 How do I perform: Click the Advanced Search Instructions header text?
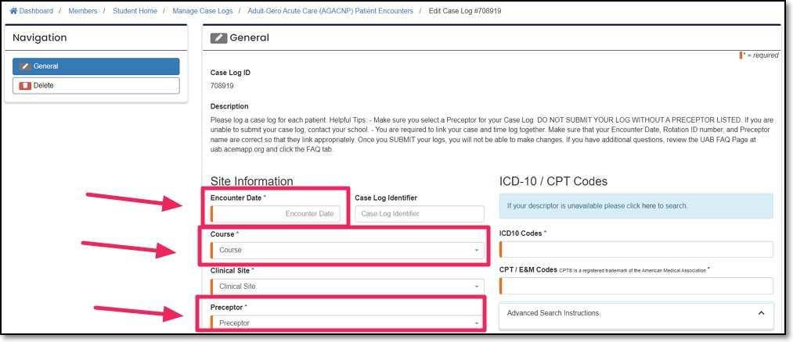(553, 313)
